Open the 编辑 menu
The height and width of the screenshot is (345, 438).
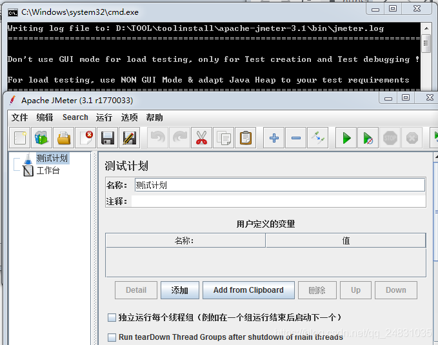(x=45, y=117)
